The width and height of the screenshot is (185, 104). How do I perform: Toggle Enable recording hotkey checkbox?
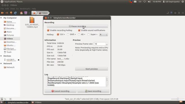48,30
